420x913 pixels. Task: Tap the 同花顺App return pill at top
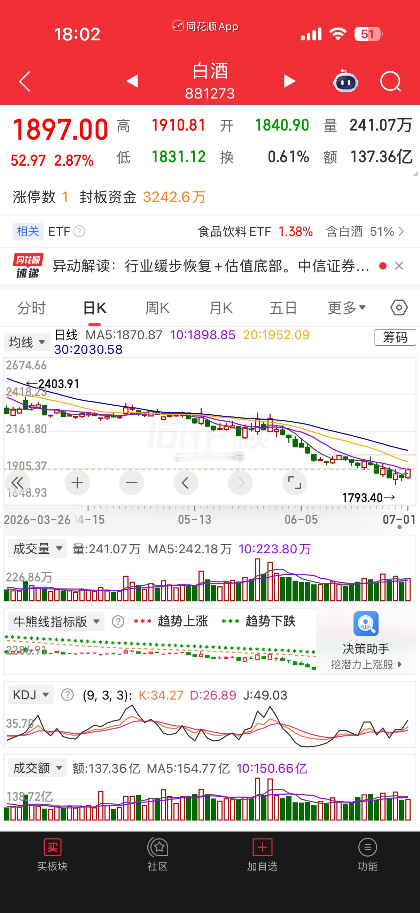(205, 26)
